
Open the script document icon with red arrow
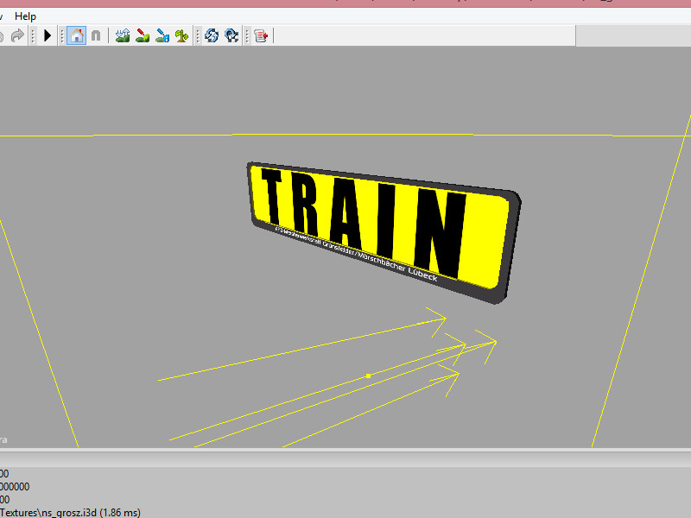pos(262,35)
